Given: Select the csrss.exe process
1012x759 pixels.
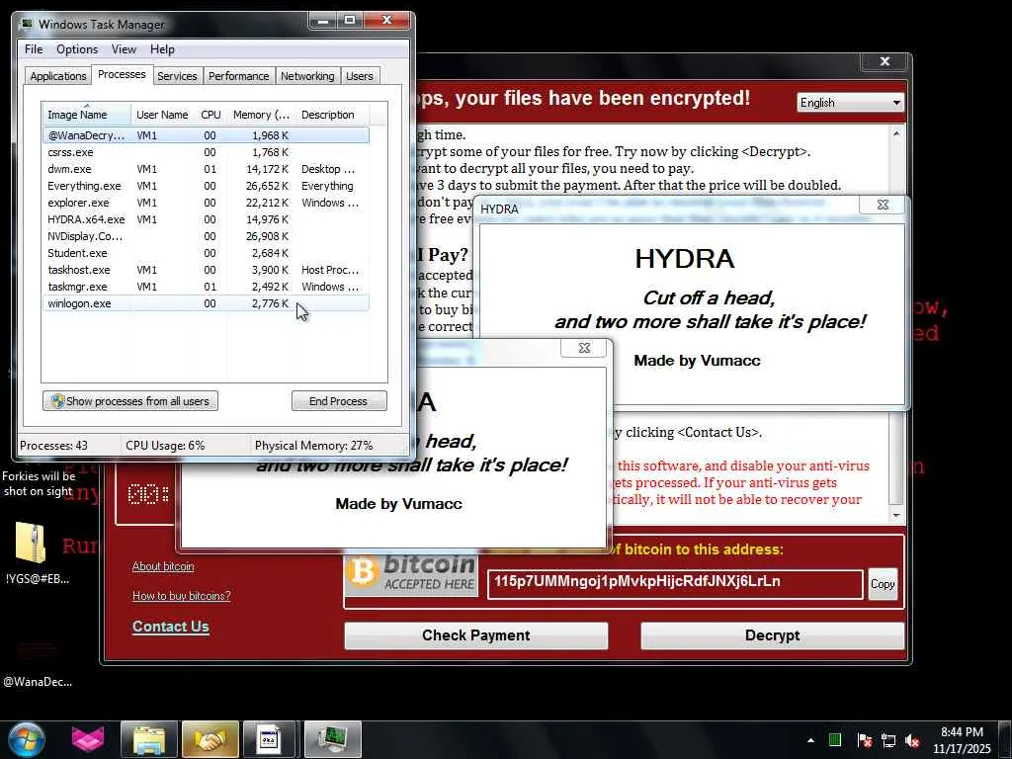Looking at the screenshot, I should [x=206, y=152].
